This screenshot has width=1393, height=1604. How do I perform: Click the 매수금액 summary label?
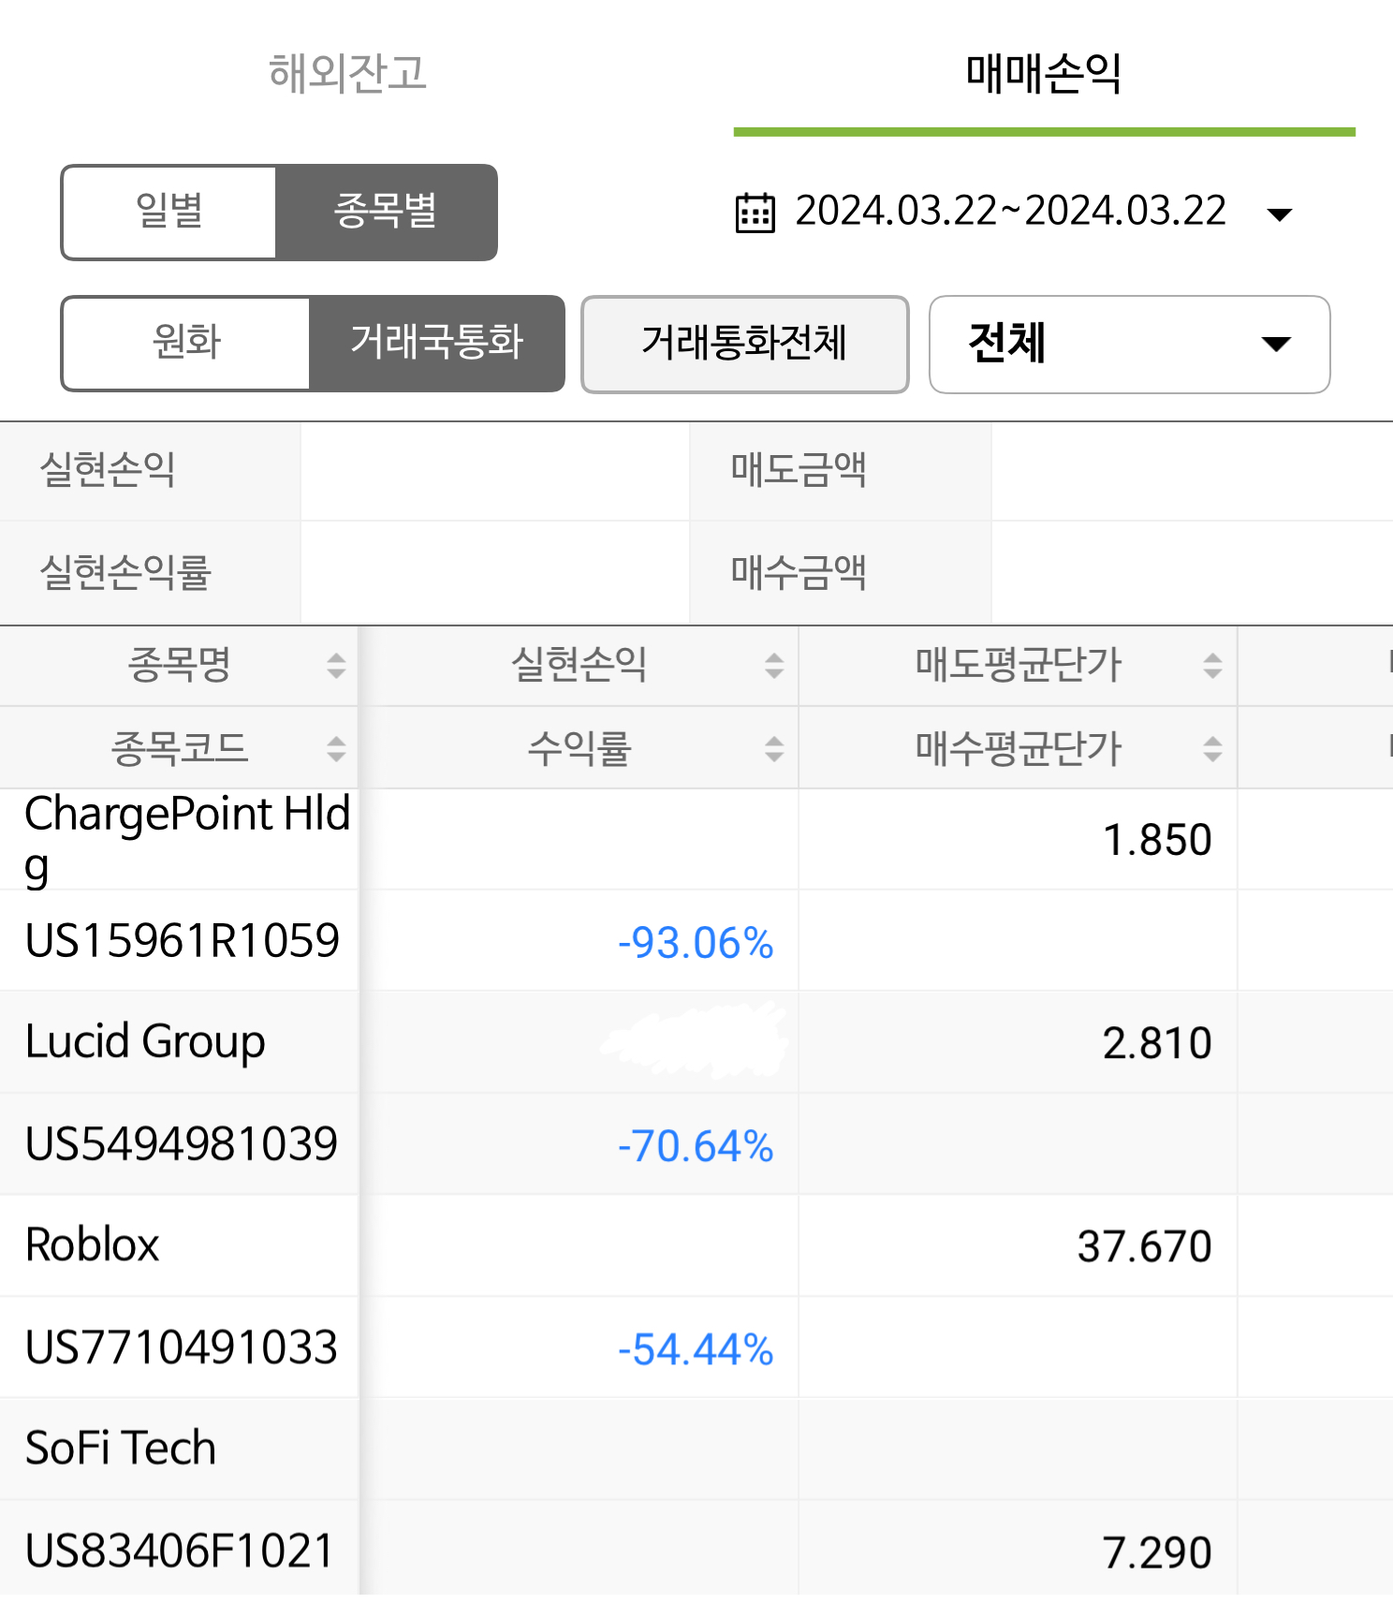(x=799, y=572)
